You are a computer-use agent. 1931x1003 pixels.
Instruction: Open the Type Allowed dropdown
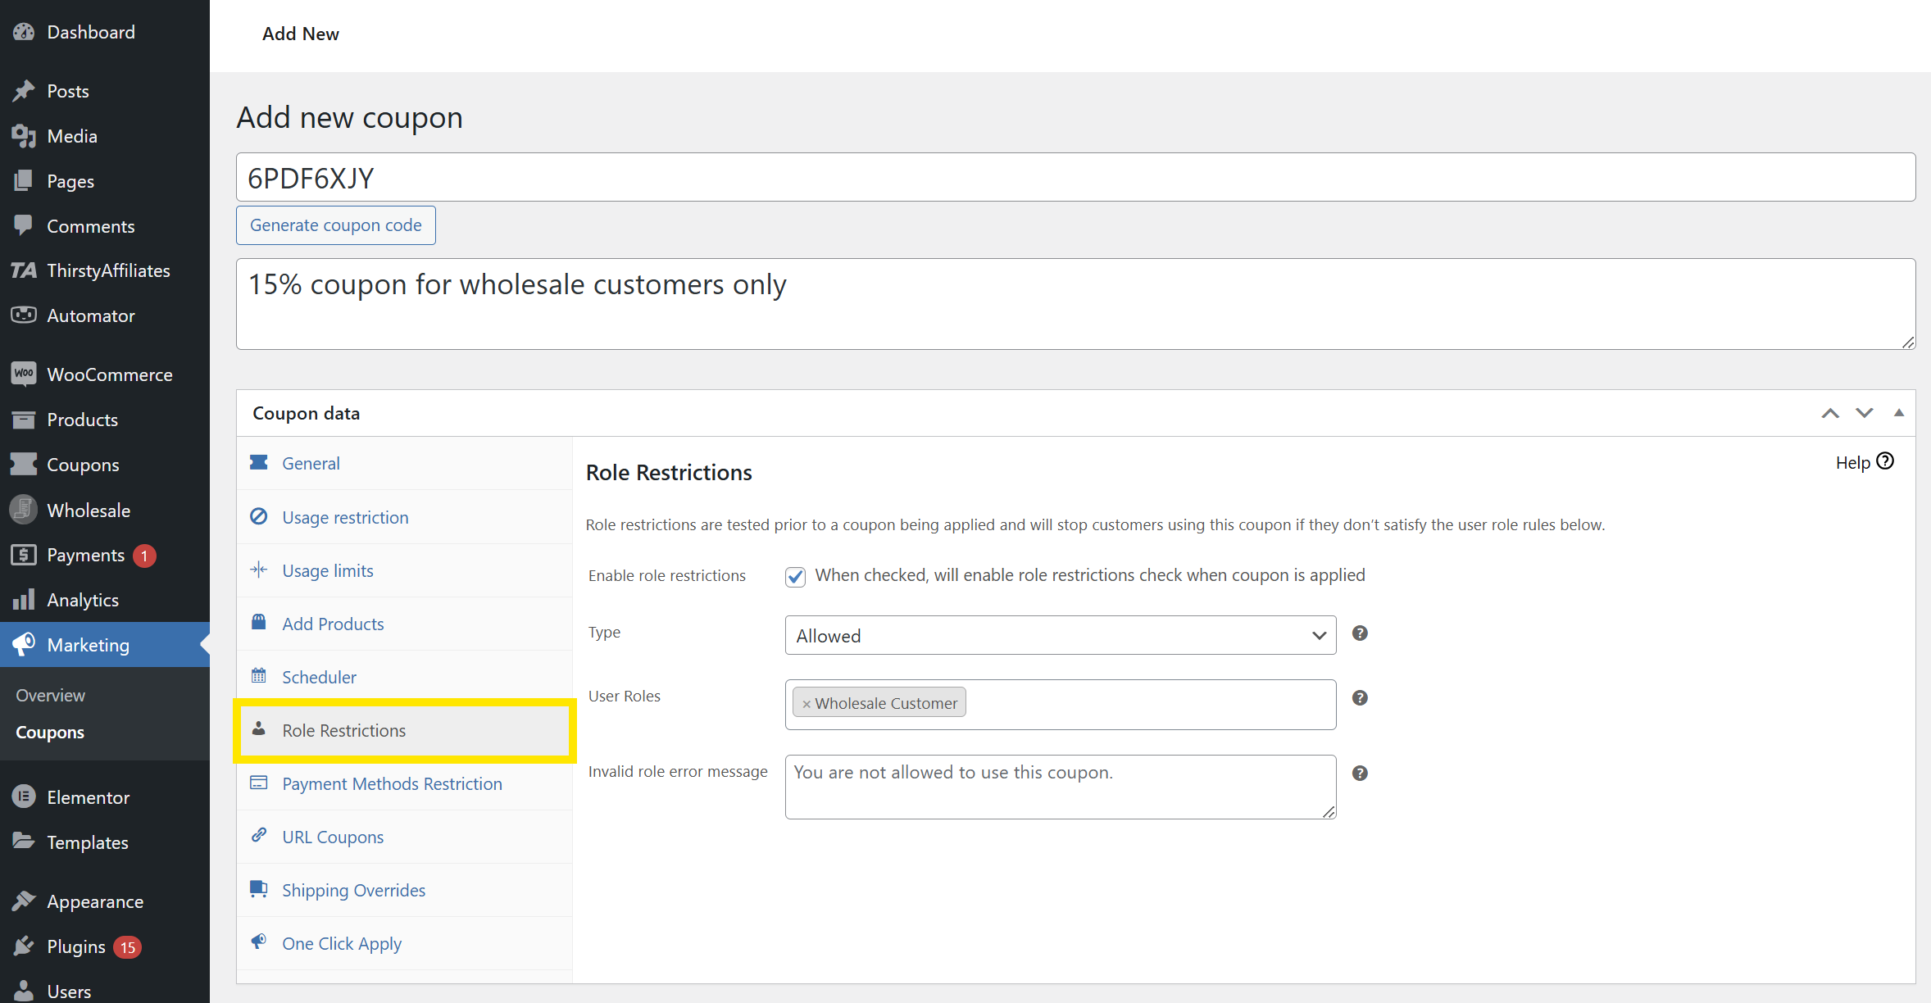tap(1060, 636)
